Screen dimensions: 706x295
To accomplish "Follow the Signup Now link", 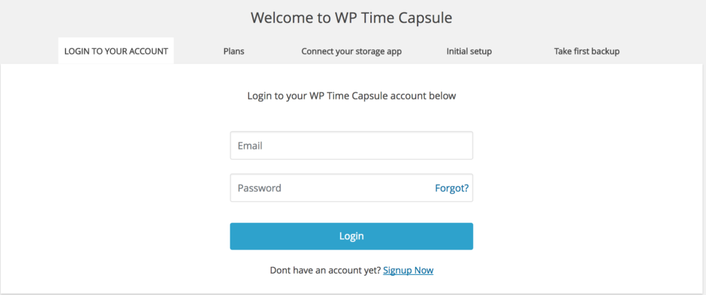I will [408, 270].
